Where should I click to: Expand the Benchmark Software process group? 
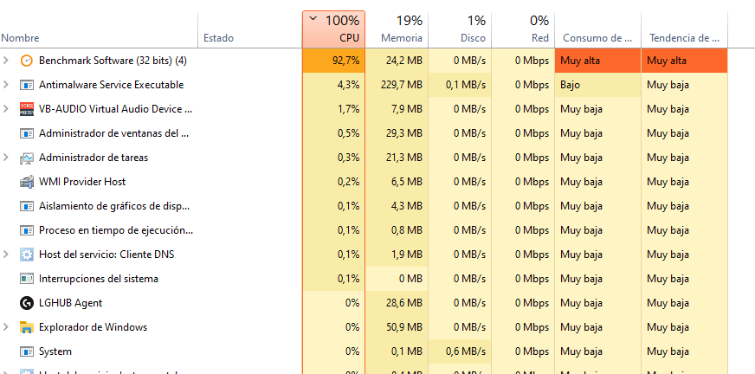point(6,61)
